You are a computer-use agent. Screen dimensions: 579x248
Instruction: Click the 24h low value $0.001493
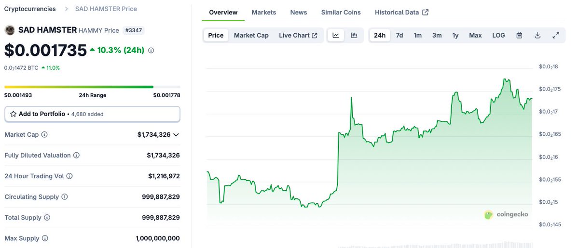18,95
